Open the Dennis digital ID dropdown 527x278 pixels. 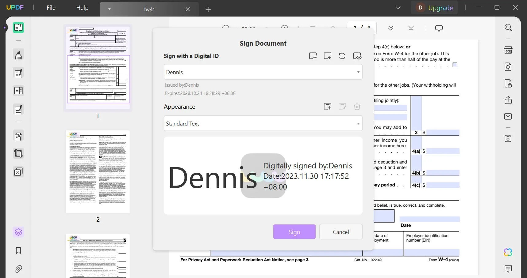click(358, 72)
